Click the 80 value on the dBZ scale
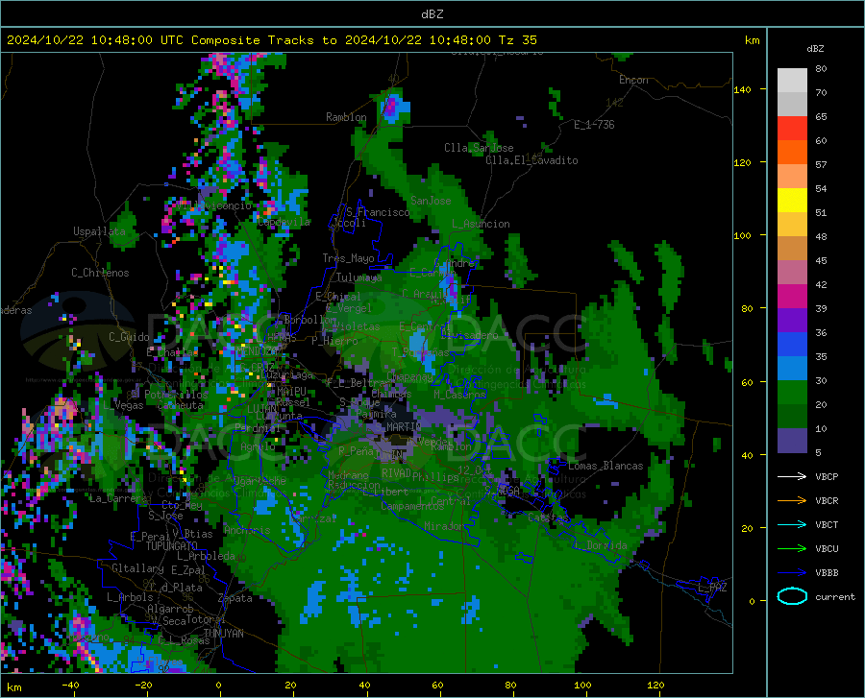865x698 pixels. click(x=821, y=69)
